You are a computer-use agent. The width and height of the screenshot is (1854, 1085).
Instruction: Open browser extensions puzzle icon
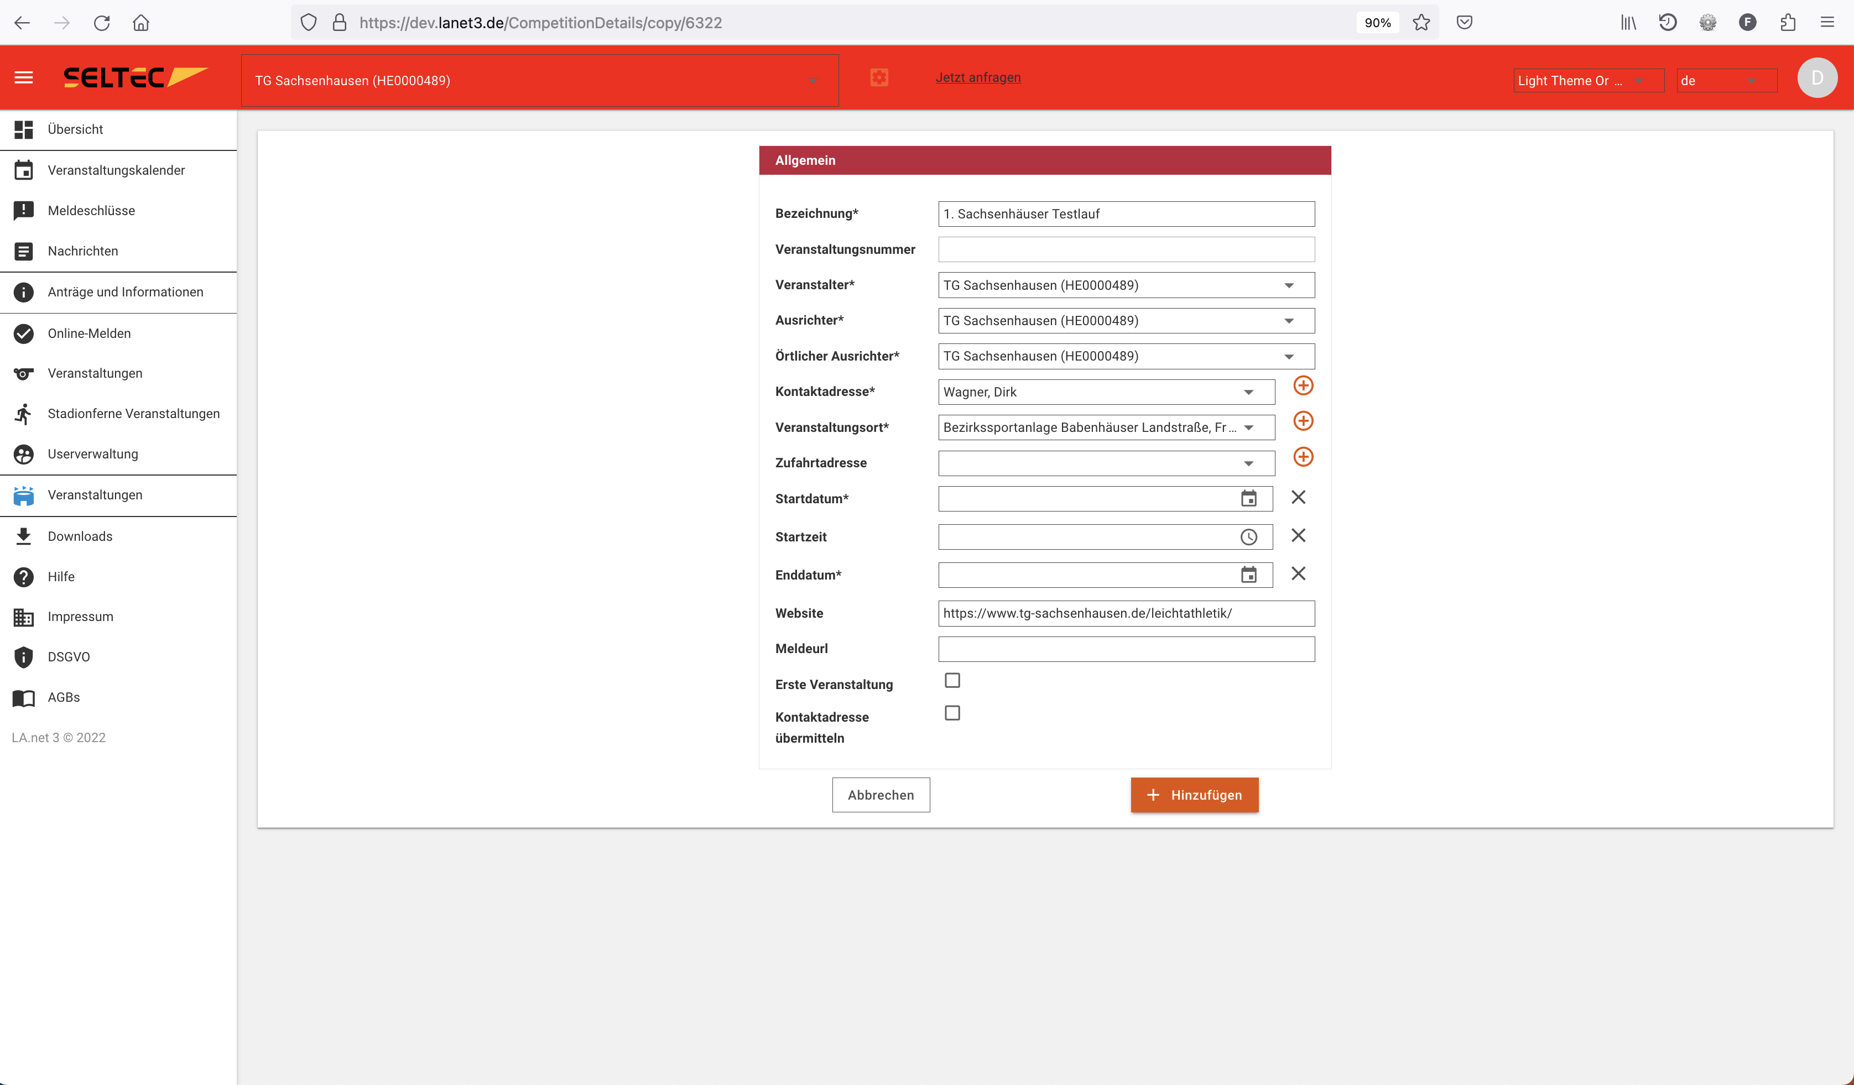pos(1788,23)
